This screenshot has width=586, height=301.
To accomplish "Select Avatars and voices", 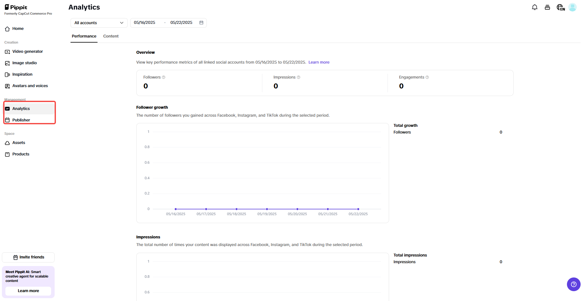I will (30, 86).
